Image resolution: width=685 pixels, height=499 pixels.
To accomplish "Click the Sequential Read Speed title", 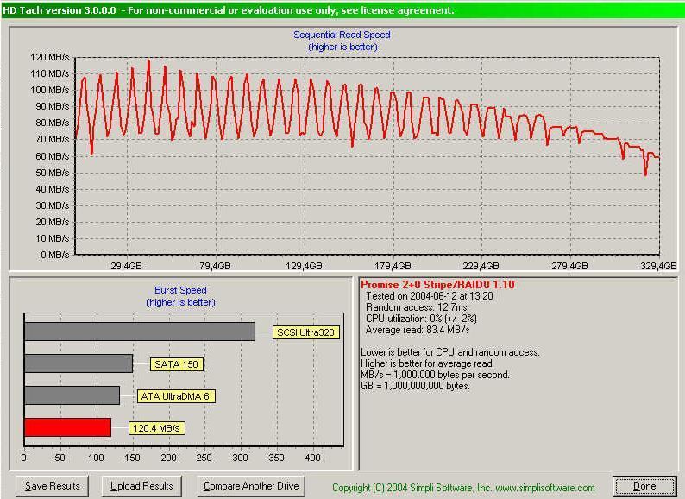I will (342, 35).
